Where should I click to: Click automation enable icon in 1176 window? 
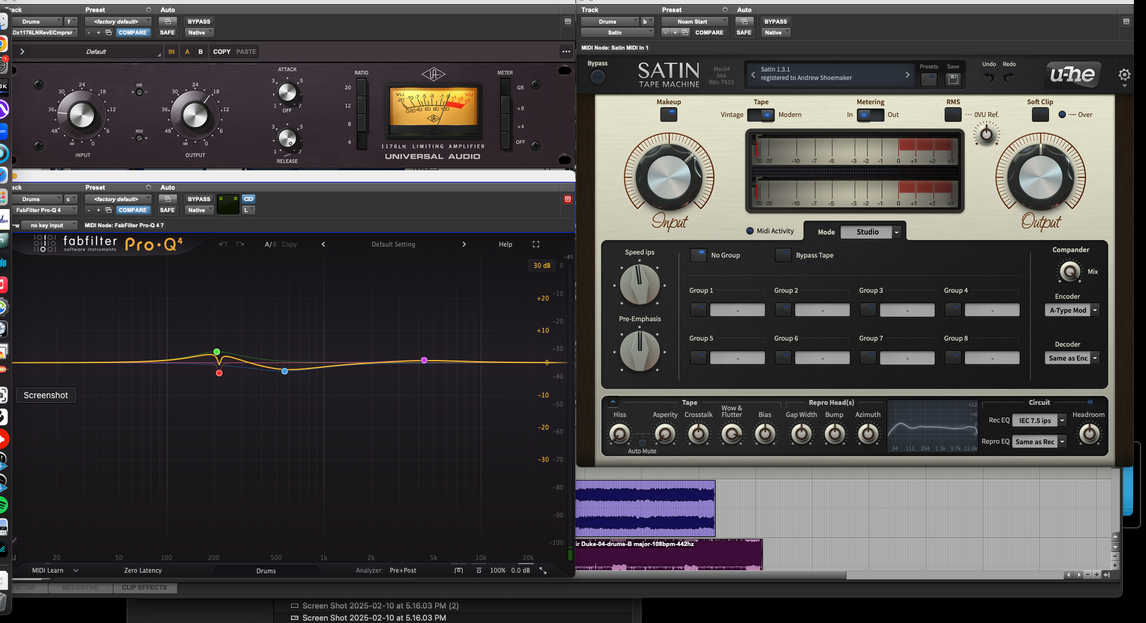(x=167, y=21)
